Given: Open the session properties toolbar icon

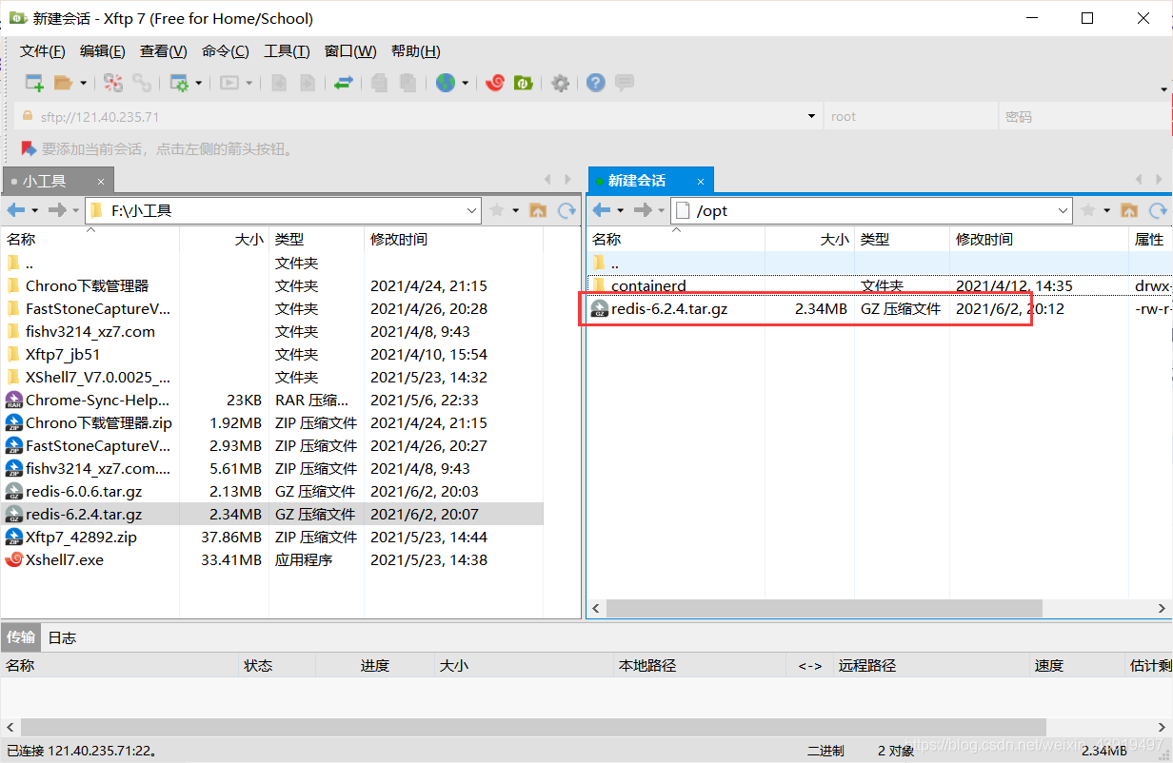Looking at the screenshot, I should (178, 83).
